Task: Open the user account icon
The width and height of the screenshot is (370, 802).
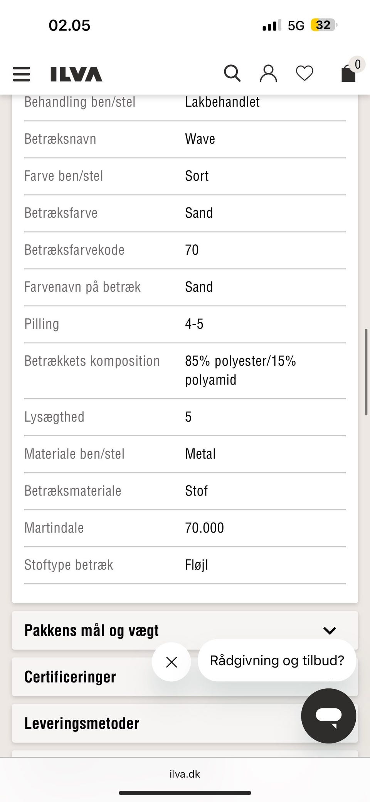Action: (x=268, y=73)
